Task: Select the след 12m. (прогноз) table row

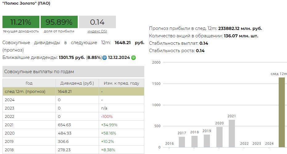Action: [73, 91]
